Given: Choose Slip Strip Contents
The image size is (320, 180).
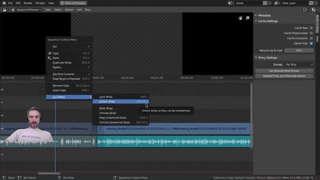Looking at the screenshot, I should pos(69,74).
